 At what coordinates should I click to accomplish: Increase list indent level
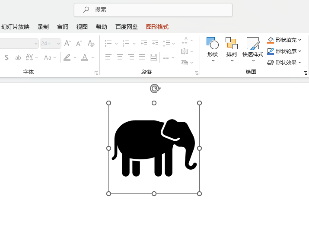click(x=155, y=43)
